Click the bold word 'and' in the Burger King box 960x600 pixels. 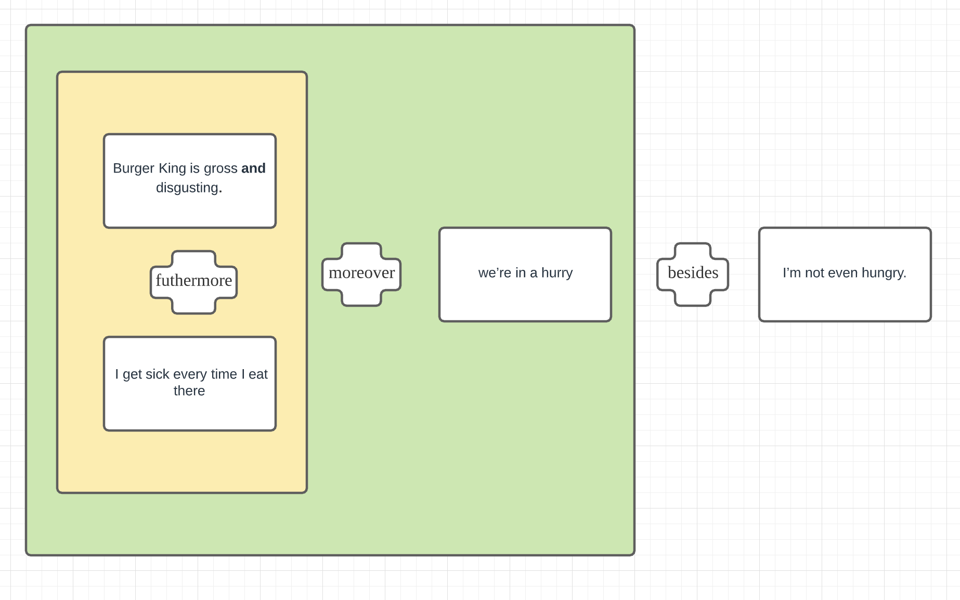253,168
